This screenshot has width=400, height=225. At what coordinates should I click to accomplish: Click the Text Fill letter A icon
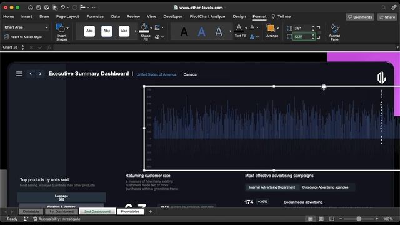239,27
